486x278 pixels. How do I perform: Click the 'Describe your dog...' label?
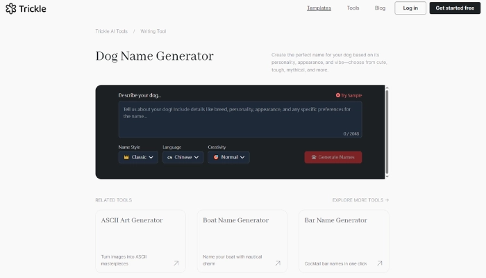coord(140,95)
